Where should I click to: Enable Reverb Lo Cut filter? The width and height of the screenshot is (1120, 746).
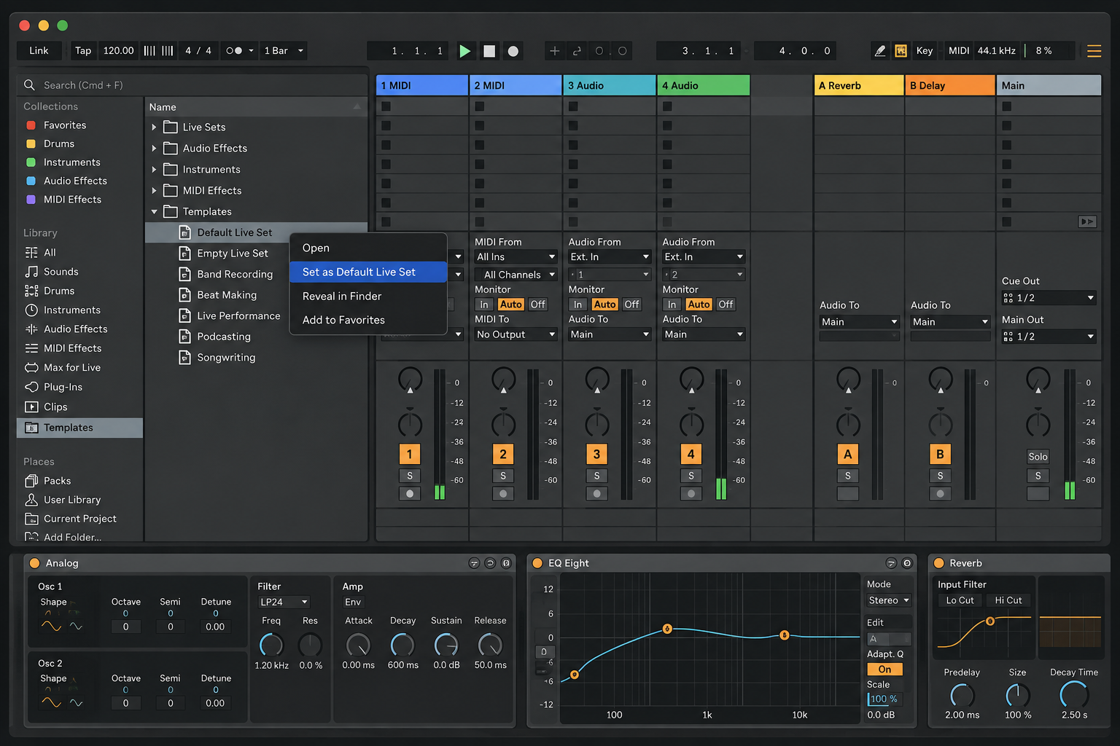[x=960, y=600]
